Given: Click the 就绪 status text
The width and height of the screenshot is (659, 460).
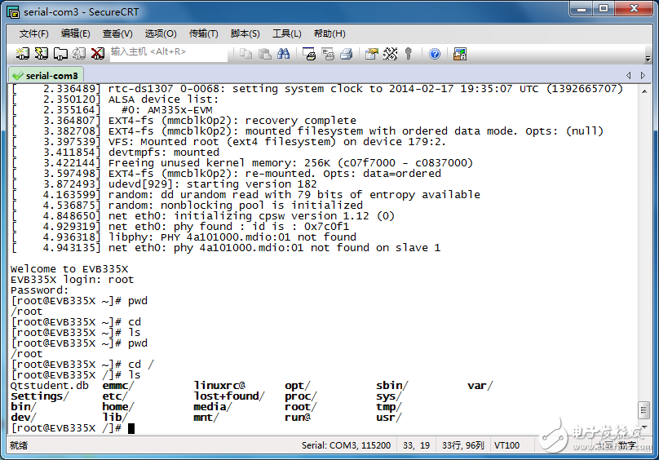Looking at the screenshot, I should 19,445.
